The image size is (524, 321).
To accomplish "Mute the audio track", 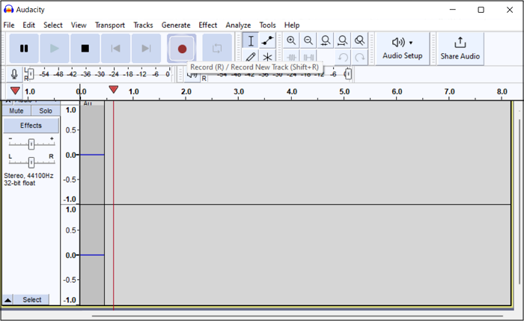I will pos(16,111).
